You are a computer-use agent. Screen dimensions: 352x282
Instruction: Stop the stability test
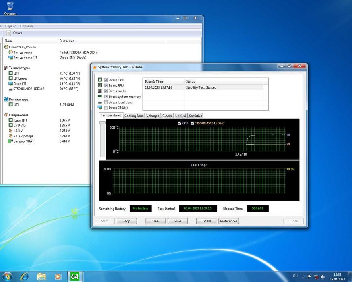127,221
